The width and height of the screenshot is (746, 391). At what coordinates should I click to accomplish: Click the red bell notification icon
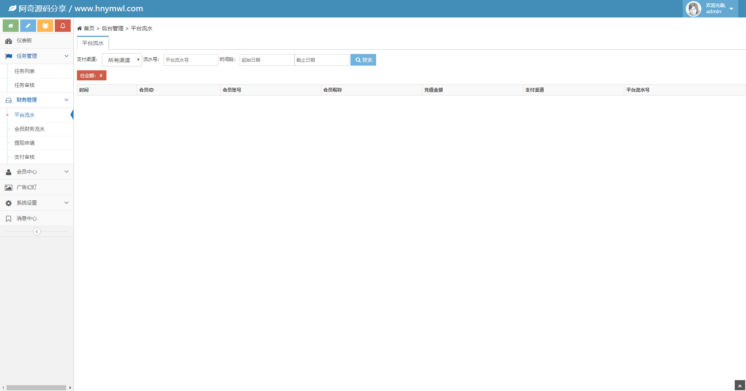[x=63, y=26]
